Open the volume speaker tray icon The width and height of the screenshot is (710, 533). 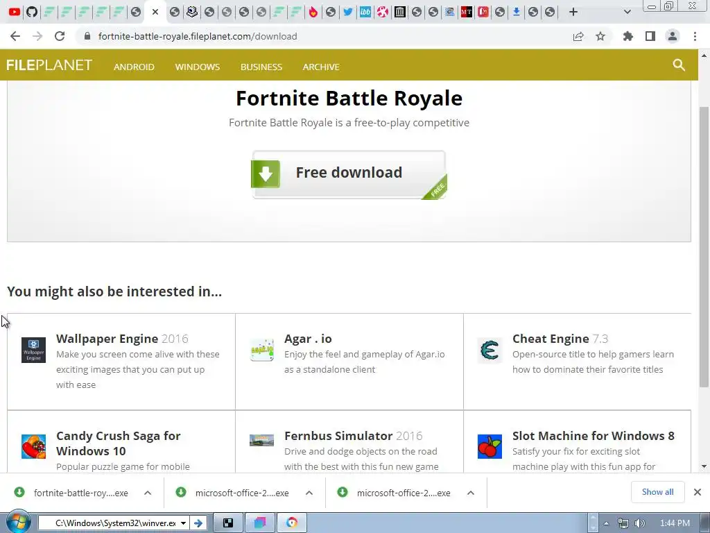(x=639, y=523)
